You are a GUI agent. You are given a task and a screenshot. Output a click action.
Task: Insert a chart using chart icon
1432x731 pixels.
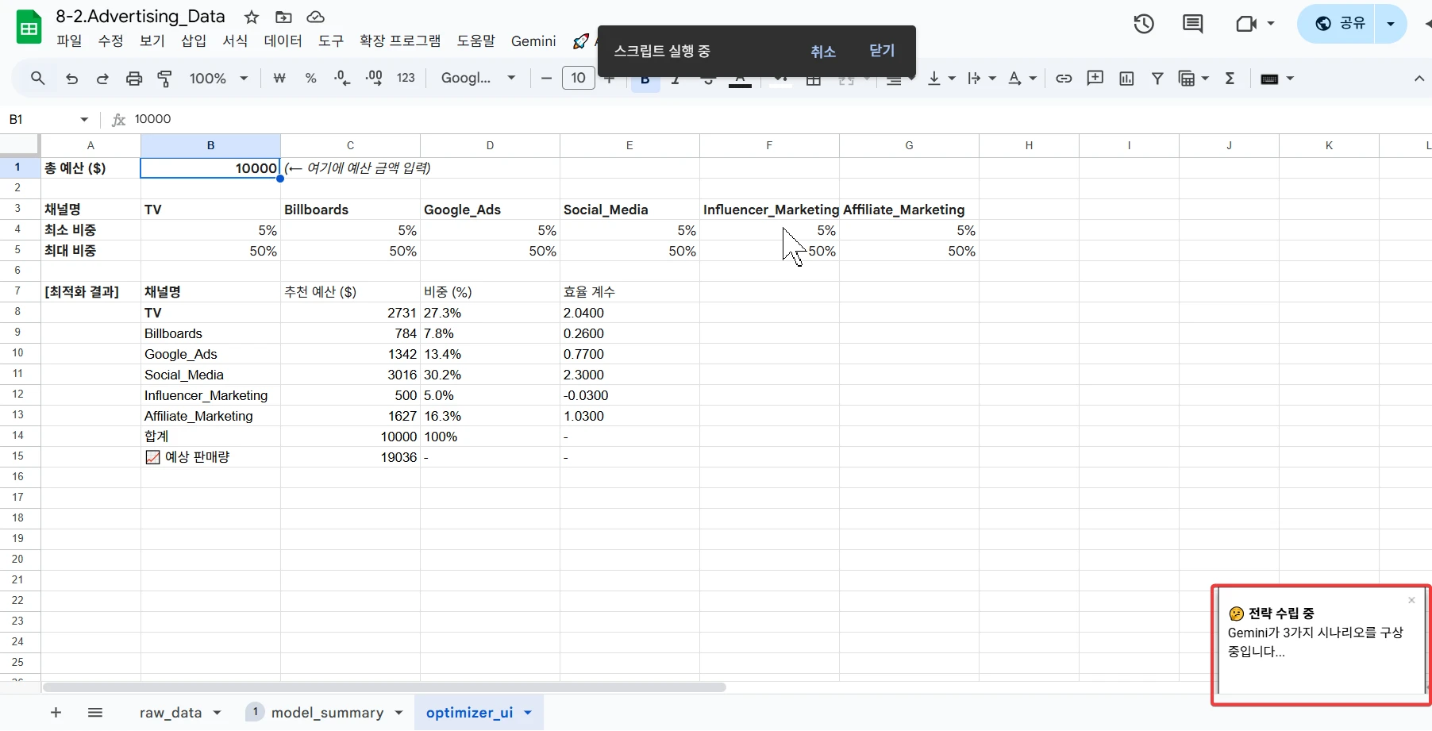point(1126,79)
